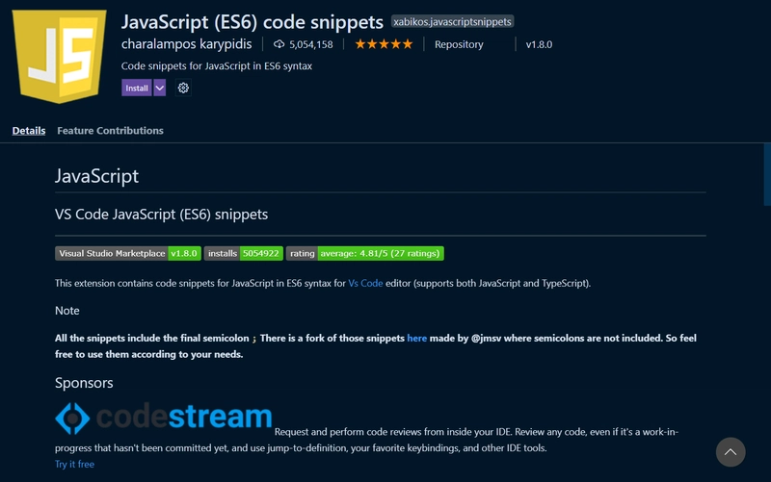
Task: Click the CodeStream sponsor logo
Action: [163, 419]
